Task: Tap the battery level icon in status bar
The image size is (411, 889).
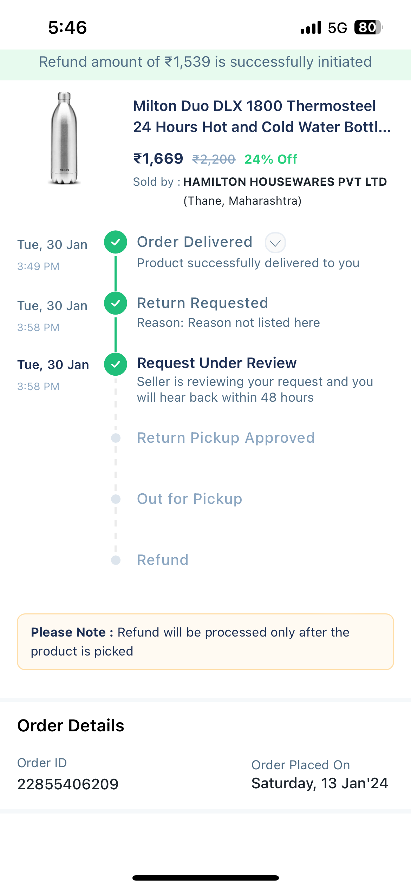Action: point(368,27)
